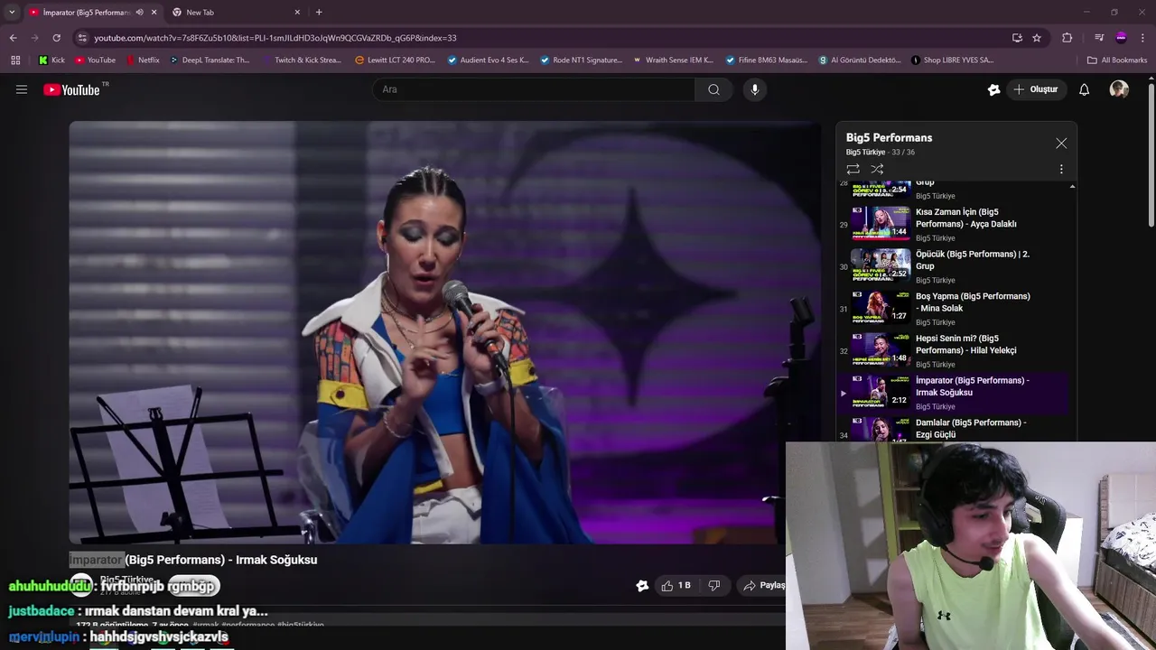
Task: Focus the Ara search field
Action: (x=533, y=89)
